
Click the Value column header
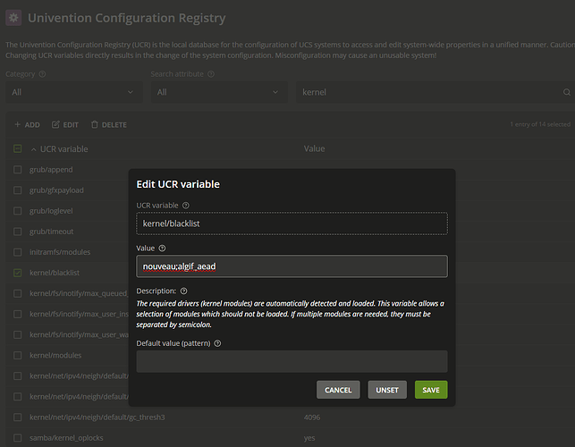(x=314, y=148)
